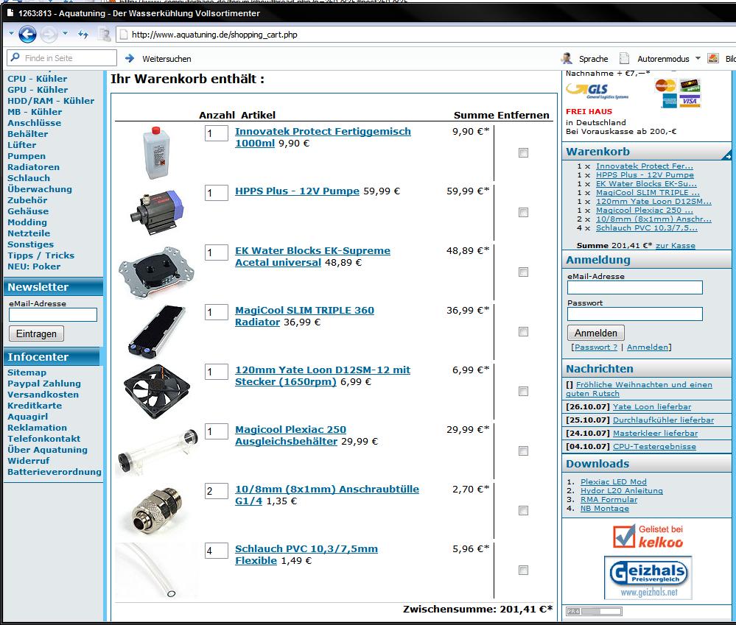Open 'Yate Loon lieferbar' news link
Screen dimensions: 736x625
click(x=651, y=406)
